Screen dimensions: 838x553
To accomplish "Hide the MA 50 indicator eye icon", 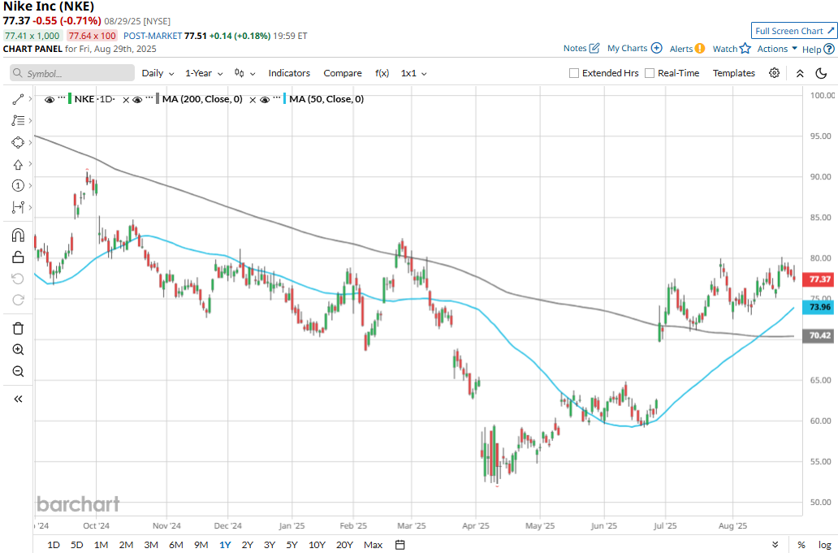I will coord(265,100).
